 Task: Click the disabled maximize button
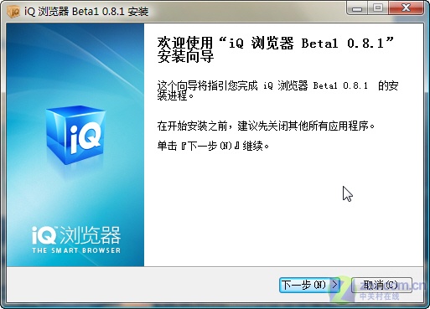tap(378, 8)
